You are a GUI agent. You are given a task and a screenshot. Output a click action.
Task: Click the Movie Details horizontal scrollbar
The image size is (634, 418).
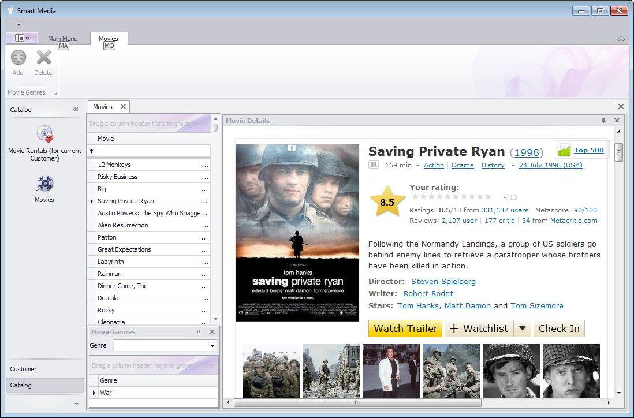coord(357,402)
